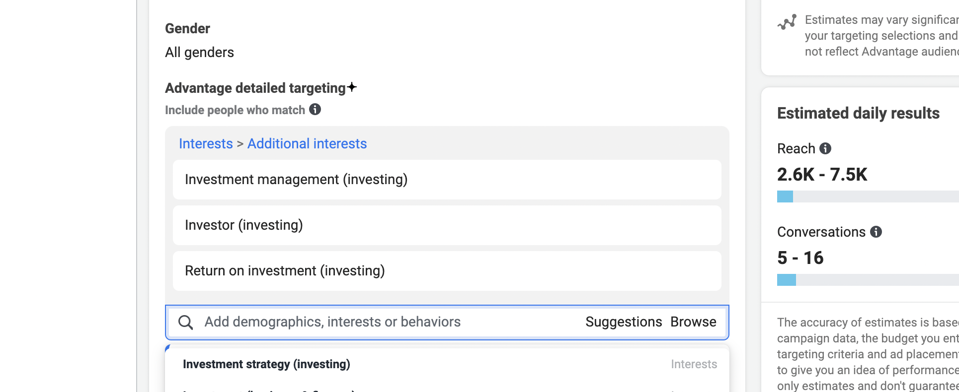The height and width of the screenshot is (392, 959).
Task: Click the Conversations estimate bar
Action: [x=868, y=280]
